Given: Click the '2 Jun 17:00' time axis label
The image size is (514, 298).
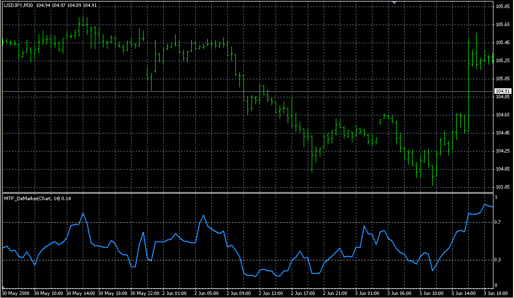Looking at the screenshot, I should click(x=303, y=293).
